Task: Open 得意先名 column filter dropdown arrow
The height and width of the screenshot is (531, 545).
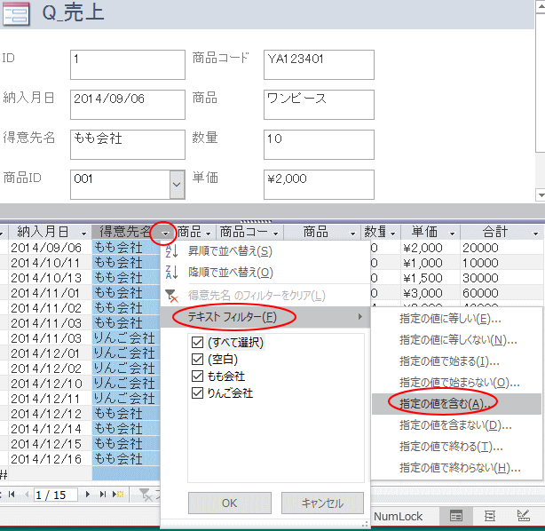Action: [165, 234]
